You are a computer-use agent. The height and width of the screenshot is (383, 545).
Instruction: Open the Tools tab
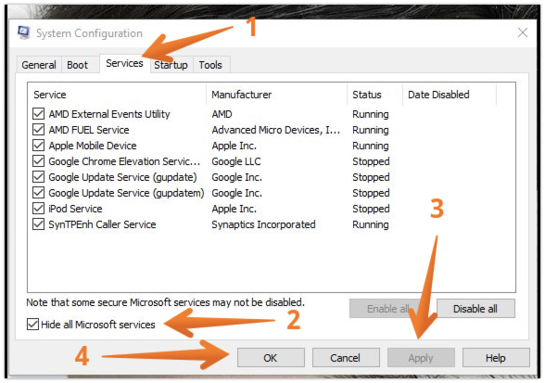210,65
